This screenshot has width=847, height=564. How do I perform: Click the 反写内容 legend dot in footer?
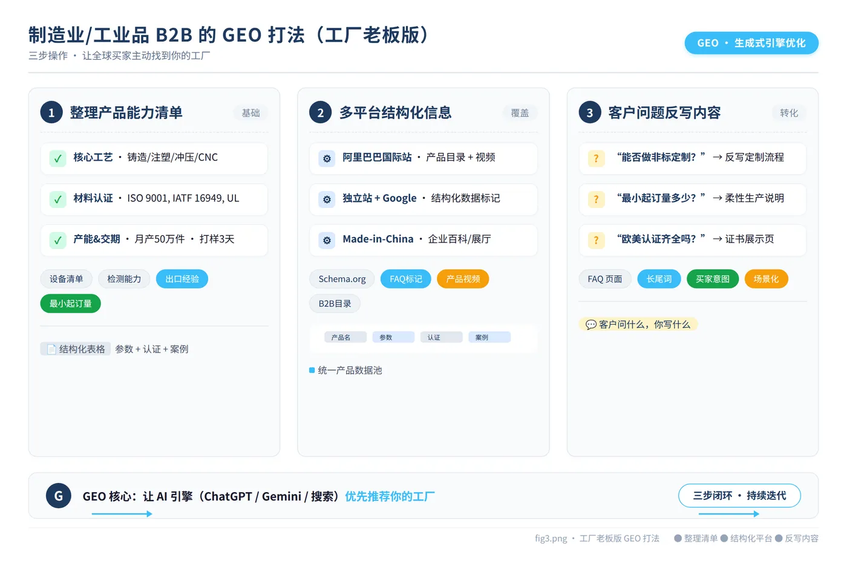click(779, 538)
